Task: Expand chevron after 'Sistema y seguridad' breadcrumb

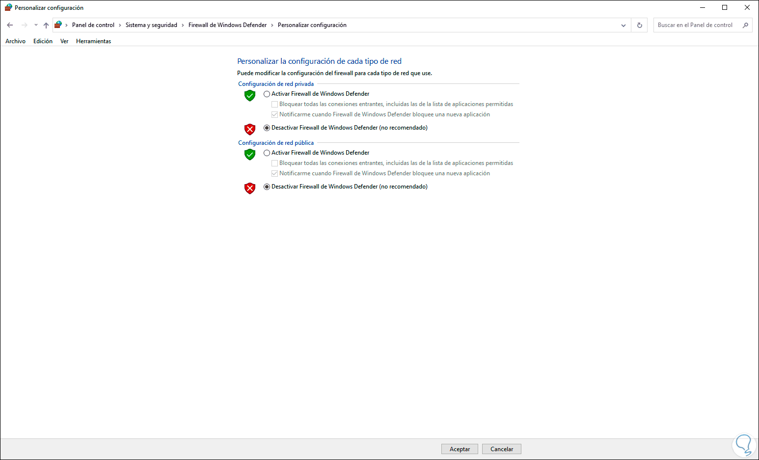Action: [x=183, y=25]
